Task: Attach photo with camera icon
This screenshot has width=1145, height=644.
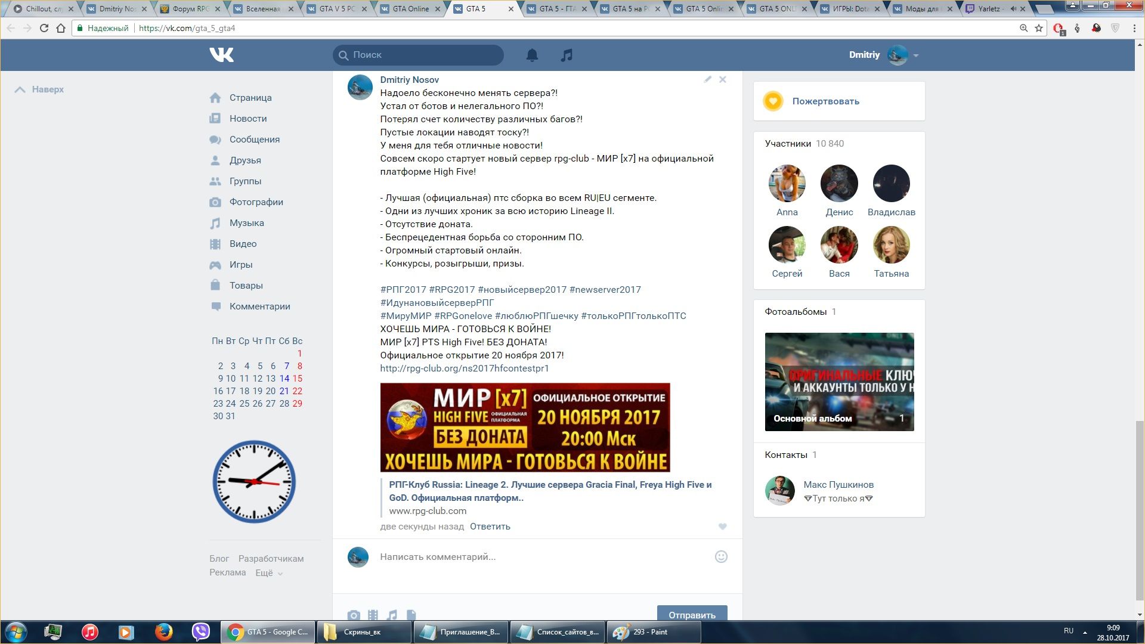Action: click(354, 615)
